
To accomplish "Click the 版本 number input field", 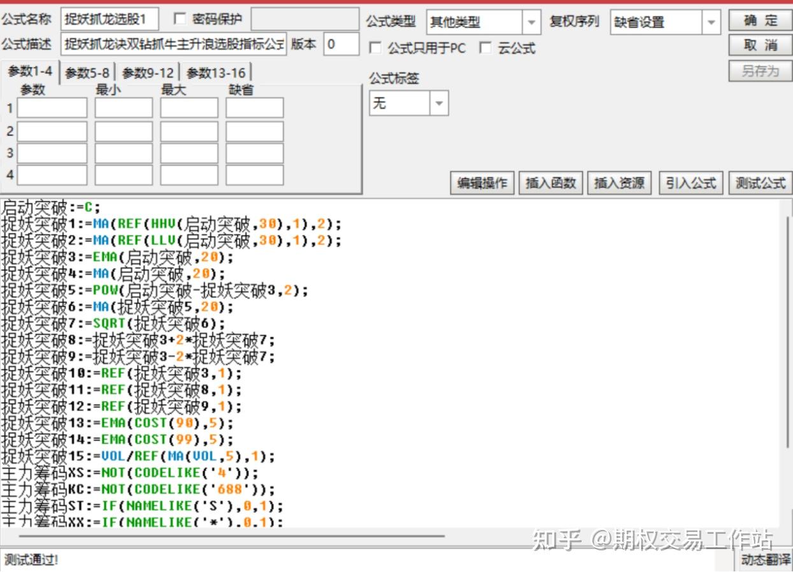I will pos(341,44).
